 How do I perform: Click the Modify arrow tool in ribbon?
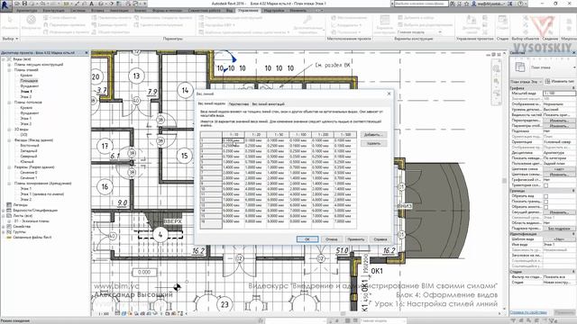(x=10, y=20)
